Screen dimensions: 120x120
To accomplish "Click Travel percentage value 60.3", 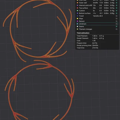I will (101, 16).
